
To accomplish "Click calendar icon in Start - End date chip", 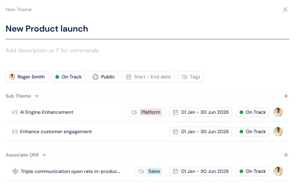I will (129, 77).
